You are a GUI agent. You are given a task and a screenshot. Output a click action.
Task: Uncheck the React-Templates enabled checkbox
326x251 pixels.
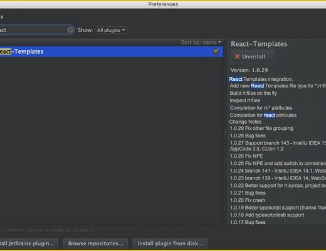[x=216, y=51]
